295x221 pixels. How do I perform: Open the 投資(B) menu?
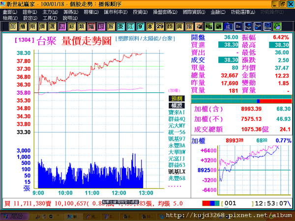tap(140, 12)
